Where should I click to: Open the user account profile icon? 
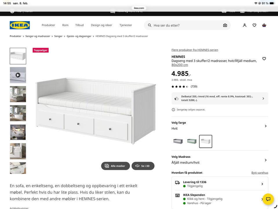tap(245, 25)
